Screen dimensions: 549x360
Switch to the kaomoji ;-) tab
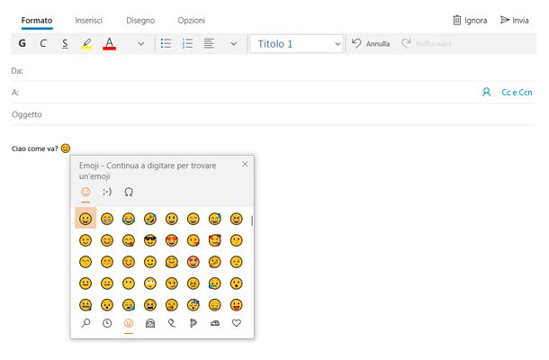tap(107, 192)
